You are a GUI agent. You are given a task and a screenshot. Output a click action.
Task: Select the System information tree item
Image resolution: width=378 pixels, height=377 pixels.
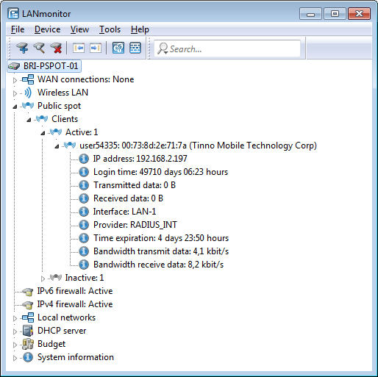(x=76, y=357)
